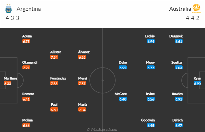Click Behich's 6.97 rating badge
The image size is (205, 132).
179,125
